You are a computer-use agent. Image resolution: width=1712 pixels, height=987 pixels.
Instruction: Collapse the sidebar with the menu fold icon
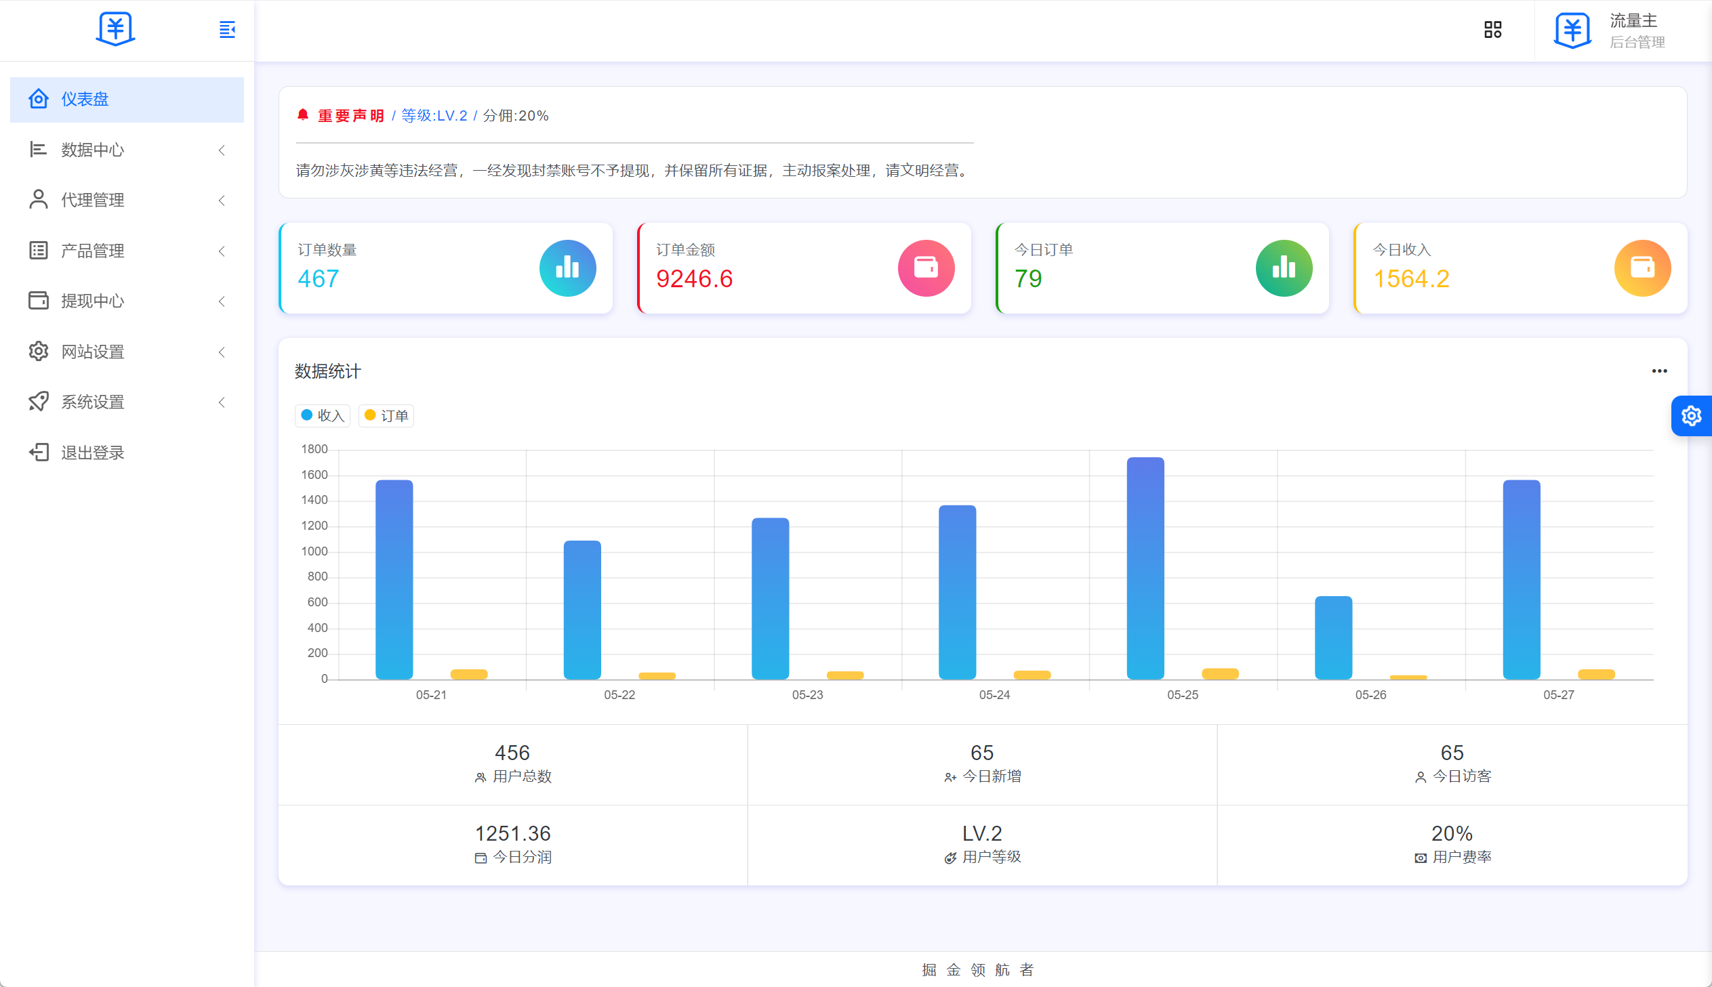pos(227,29)
